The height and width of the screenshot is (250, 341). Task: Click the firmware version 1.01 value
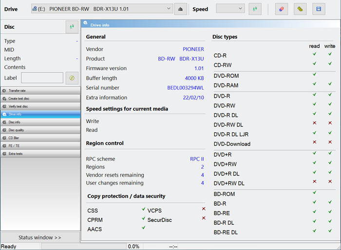tap(199, 69)
